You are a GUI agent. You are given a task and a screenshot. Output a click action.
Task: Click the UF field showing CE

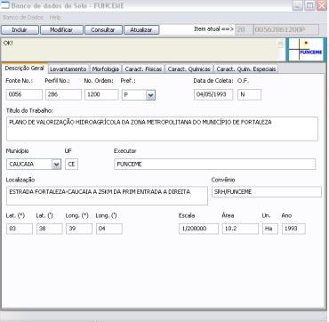tap(71, 164)
